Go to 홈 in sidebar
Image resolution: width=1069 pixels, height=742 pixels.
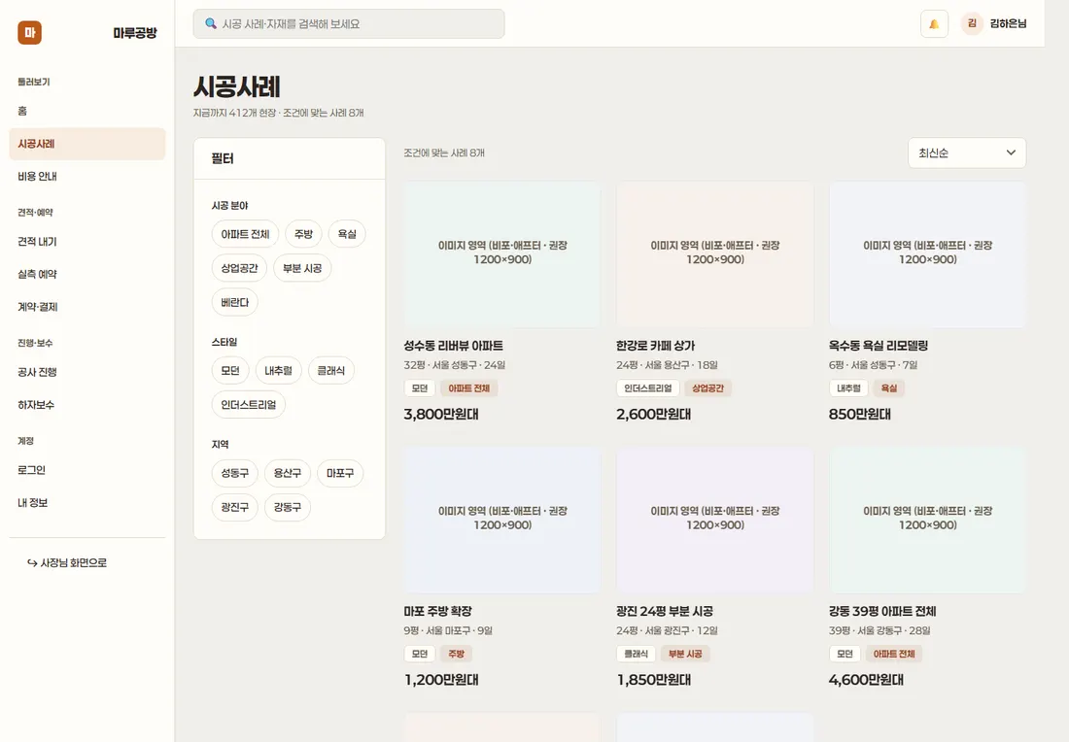click(x=87, y=111)
